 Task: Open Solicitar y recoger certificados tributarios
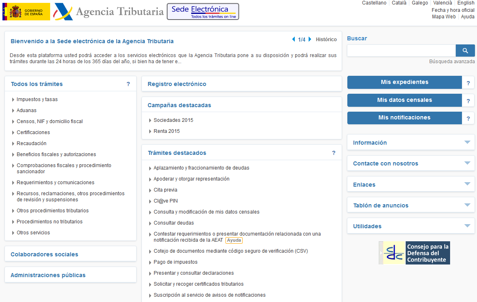point(199,284)
